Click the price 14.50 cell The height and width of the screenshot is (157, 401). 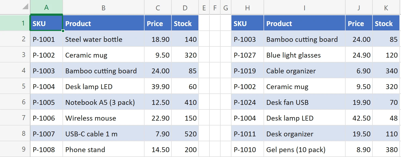(x=158, y=149)
